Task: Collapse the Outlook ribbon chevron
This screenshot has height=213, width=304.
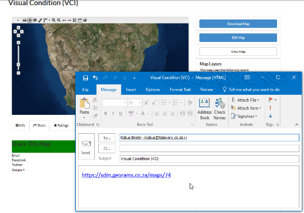Action: [297, 125]
